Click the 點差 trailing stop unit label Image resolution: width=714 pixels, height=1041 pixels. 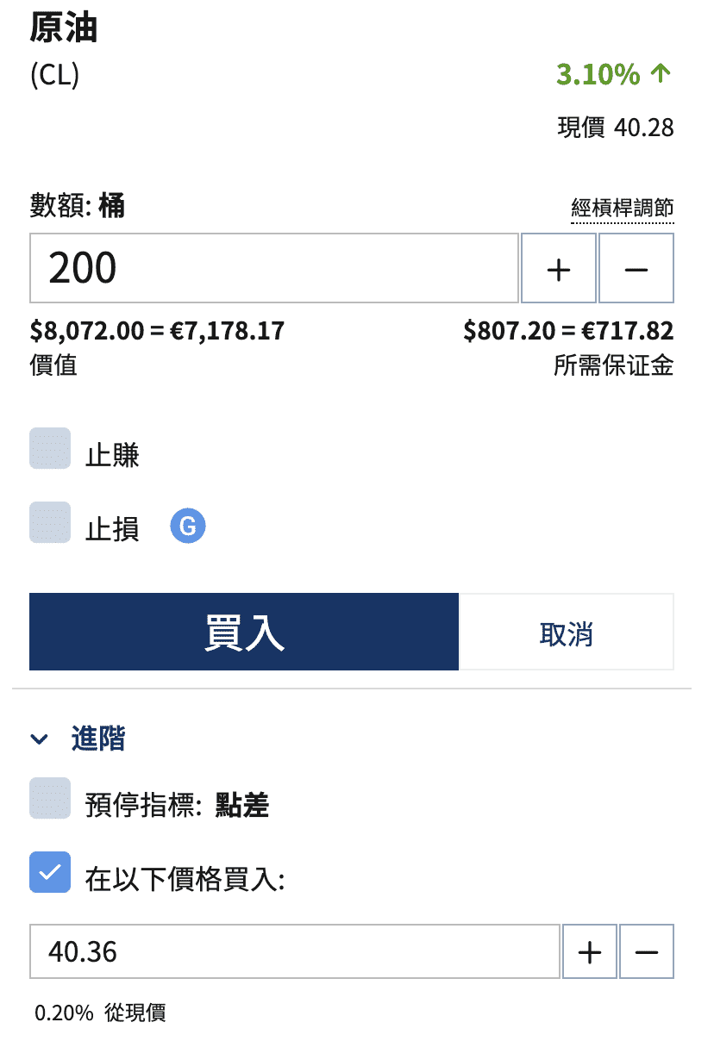[x=242, y=806]
